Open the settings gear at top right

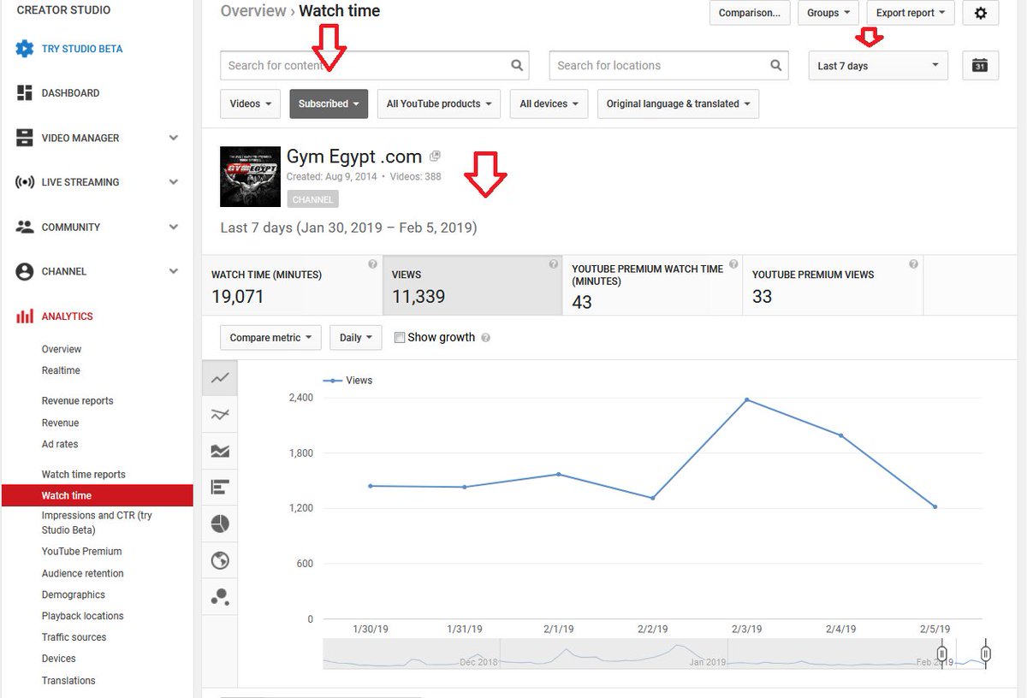(981, 13)
